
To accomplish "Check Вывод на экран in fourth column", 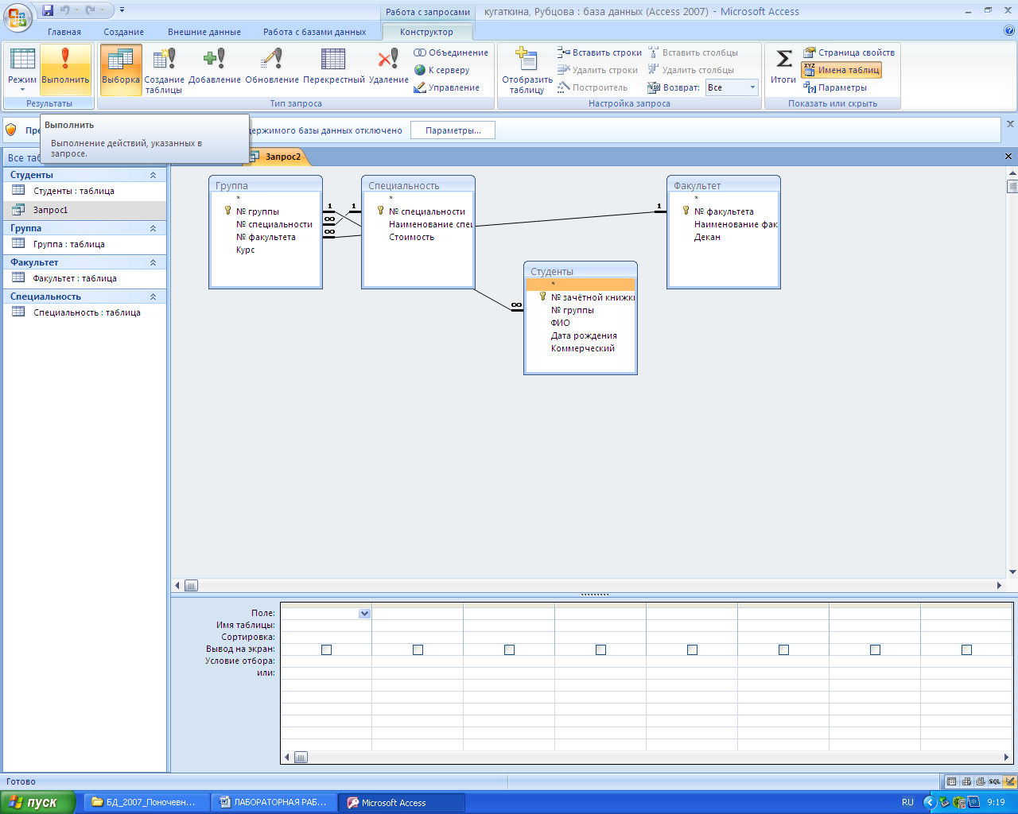I will point(600,649).
